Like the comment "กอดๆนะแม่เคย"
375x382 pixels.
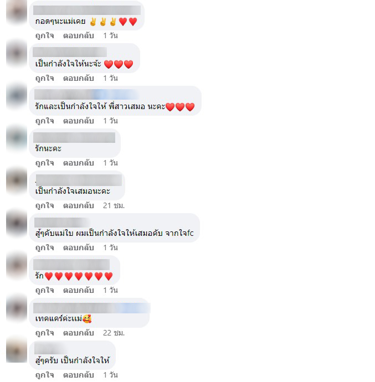(x=45, y=36)
